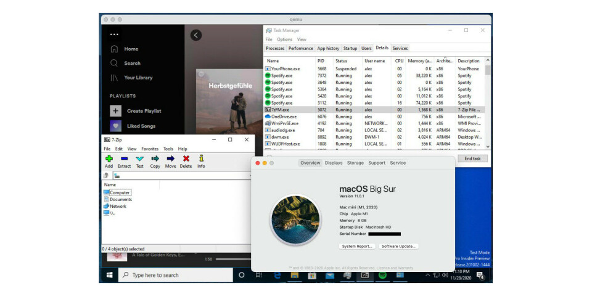This screenshot has height=296, width=592.
Task: Open the 7-Zip Help menu
Action: (x=183, y=149)
